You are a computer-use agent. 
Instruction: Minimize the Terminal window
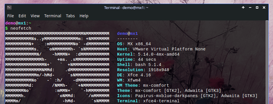pyautogui.click(x=250, y=7)
